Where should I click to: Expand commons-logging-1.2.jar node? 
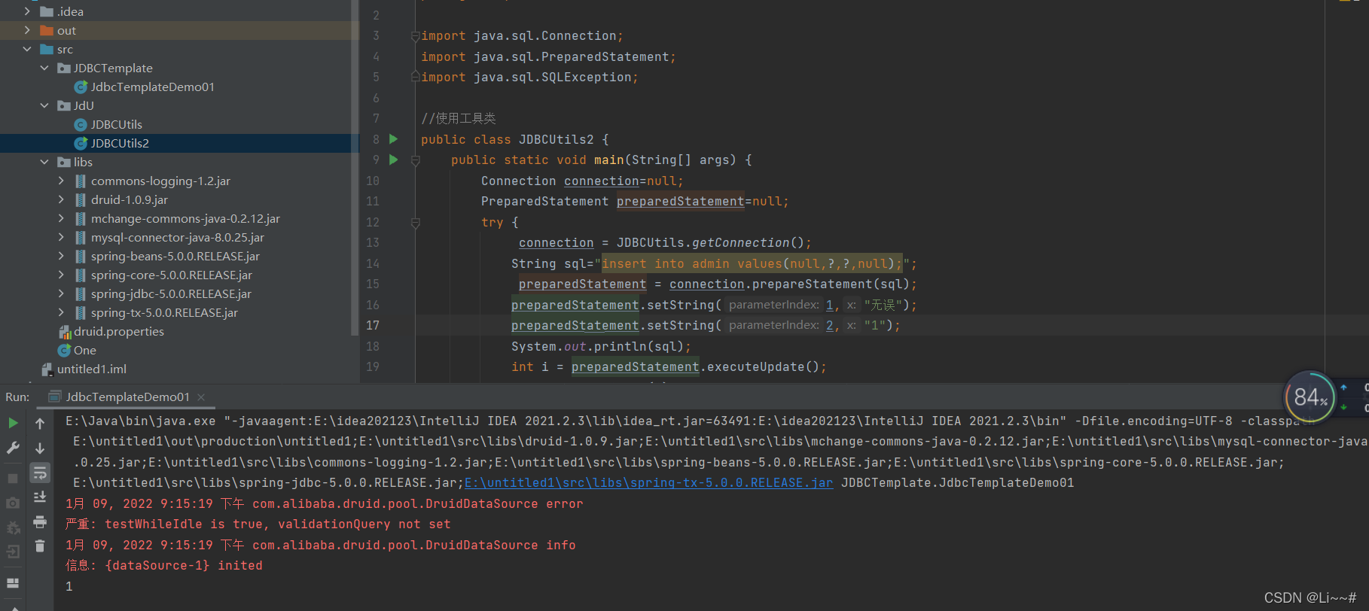coord(61,181)
